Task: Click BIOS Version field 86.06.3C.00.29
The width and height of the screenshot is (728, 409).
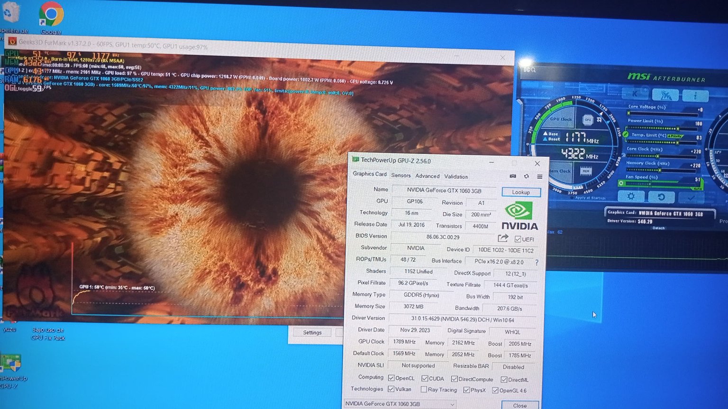Action: 443,237
